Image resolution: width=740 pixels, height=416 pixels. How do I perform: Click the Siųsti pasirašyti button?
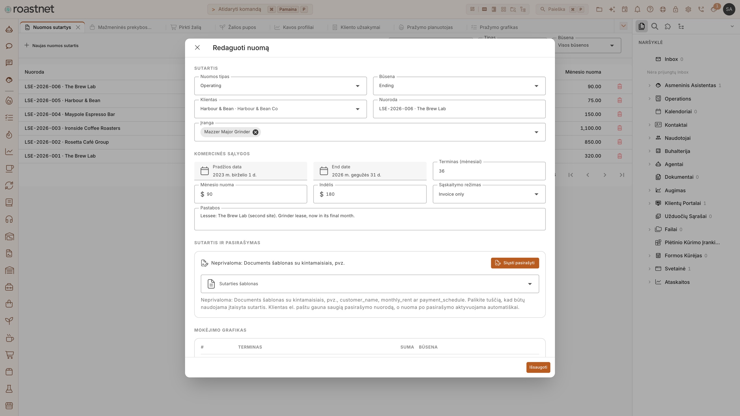[515, 263]
